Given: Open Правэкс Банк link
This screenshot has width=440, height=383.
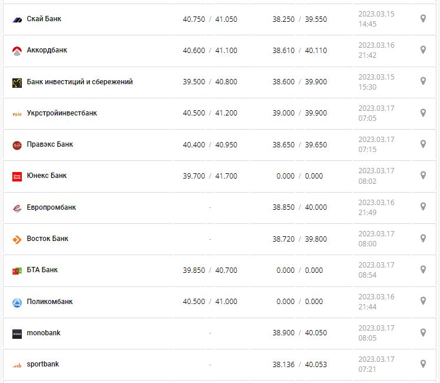Looking at the screenshot, I should [50, 144].
